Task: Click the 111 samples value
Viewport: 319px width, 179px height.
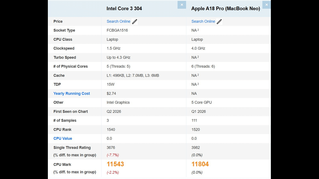Action: (x=194, y=121)
